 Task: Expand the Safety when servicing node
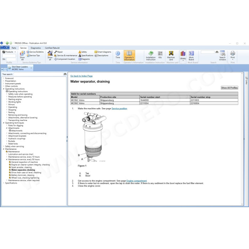(x=4, y=146)
